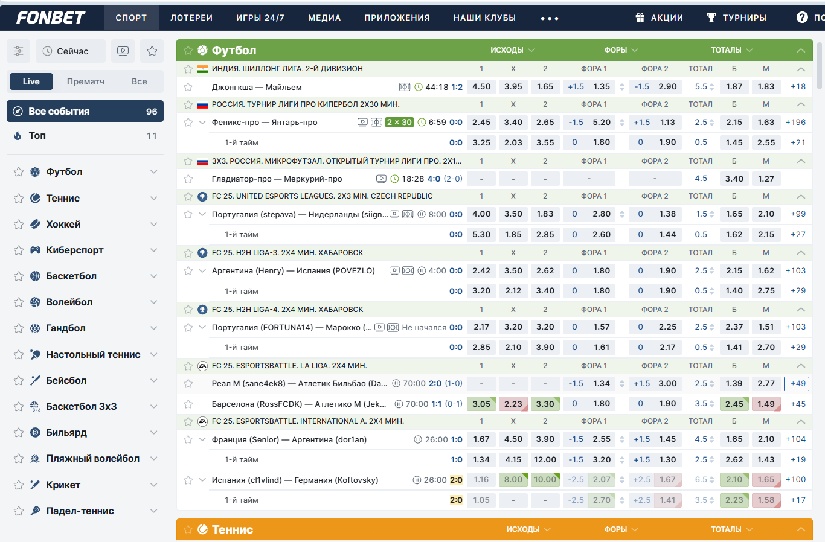Add Футбол to favorites in sidebar
Viewport: 825px width, 542px height.
pyautogui.click(x=19, y=172)
